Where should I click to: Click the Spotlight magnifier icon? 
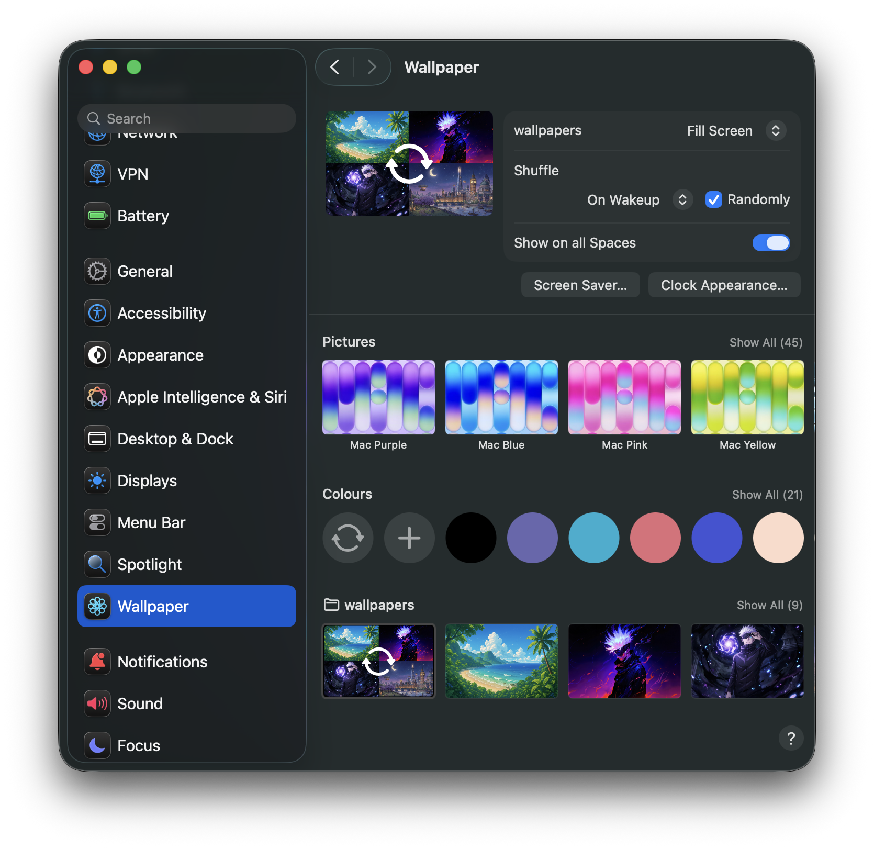[97, 564]
